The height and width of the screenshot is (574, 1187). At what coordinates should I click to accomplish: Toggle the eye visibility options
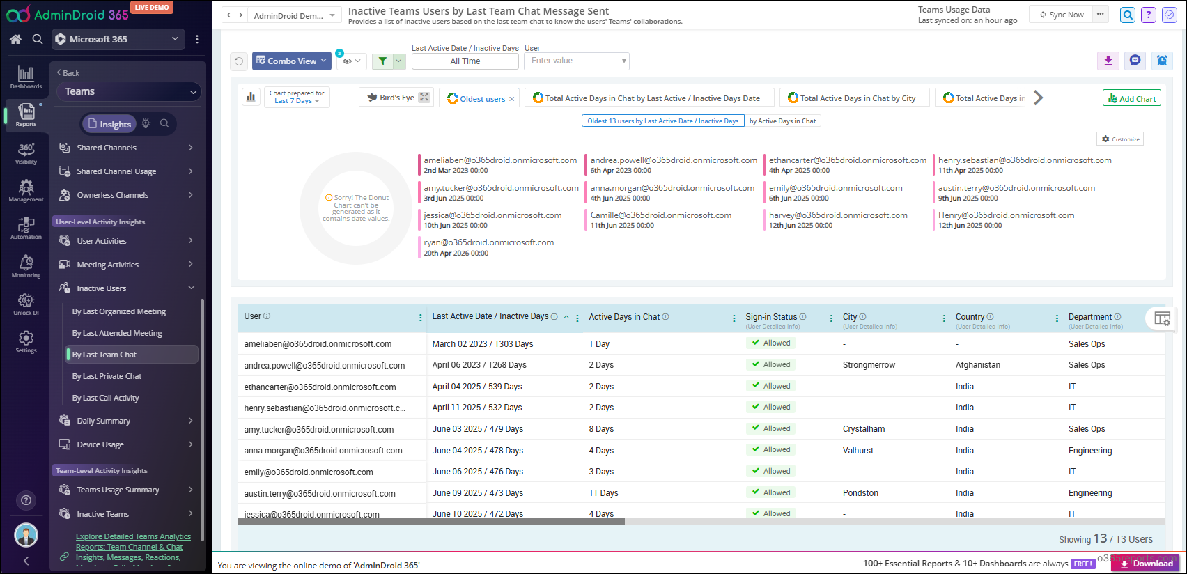[x=351, y=61]
